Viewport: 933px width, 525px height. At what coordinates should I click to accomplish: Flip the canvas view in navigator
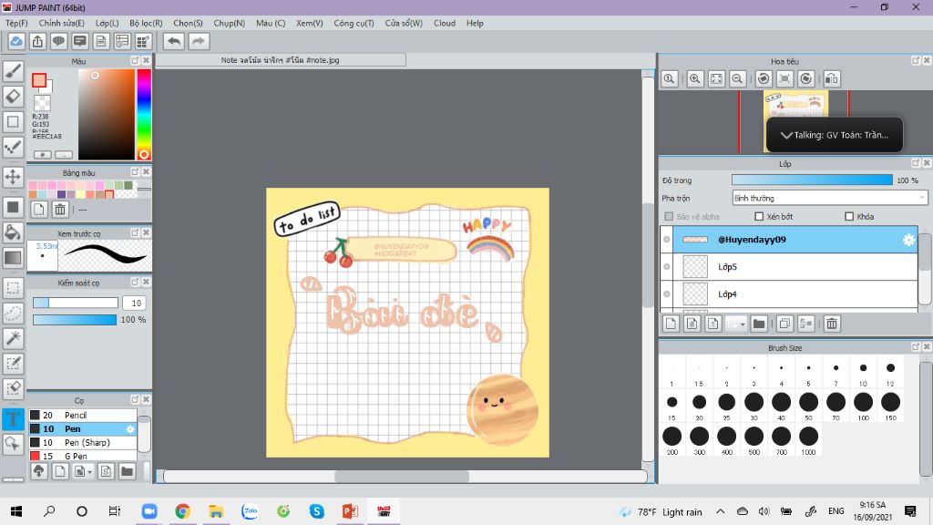[832, 78]
